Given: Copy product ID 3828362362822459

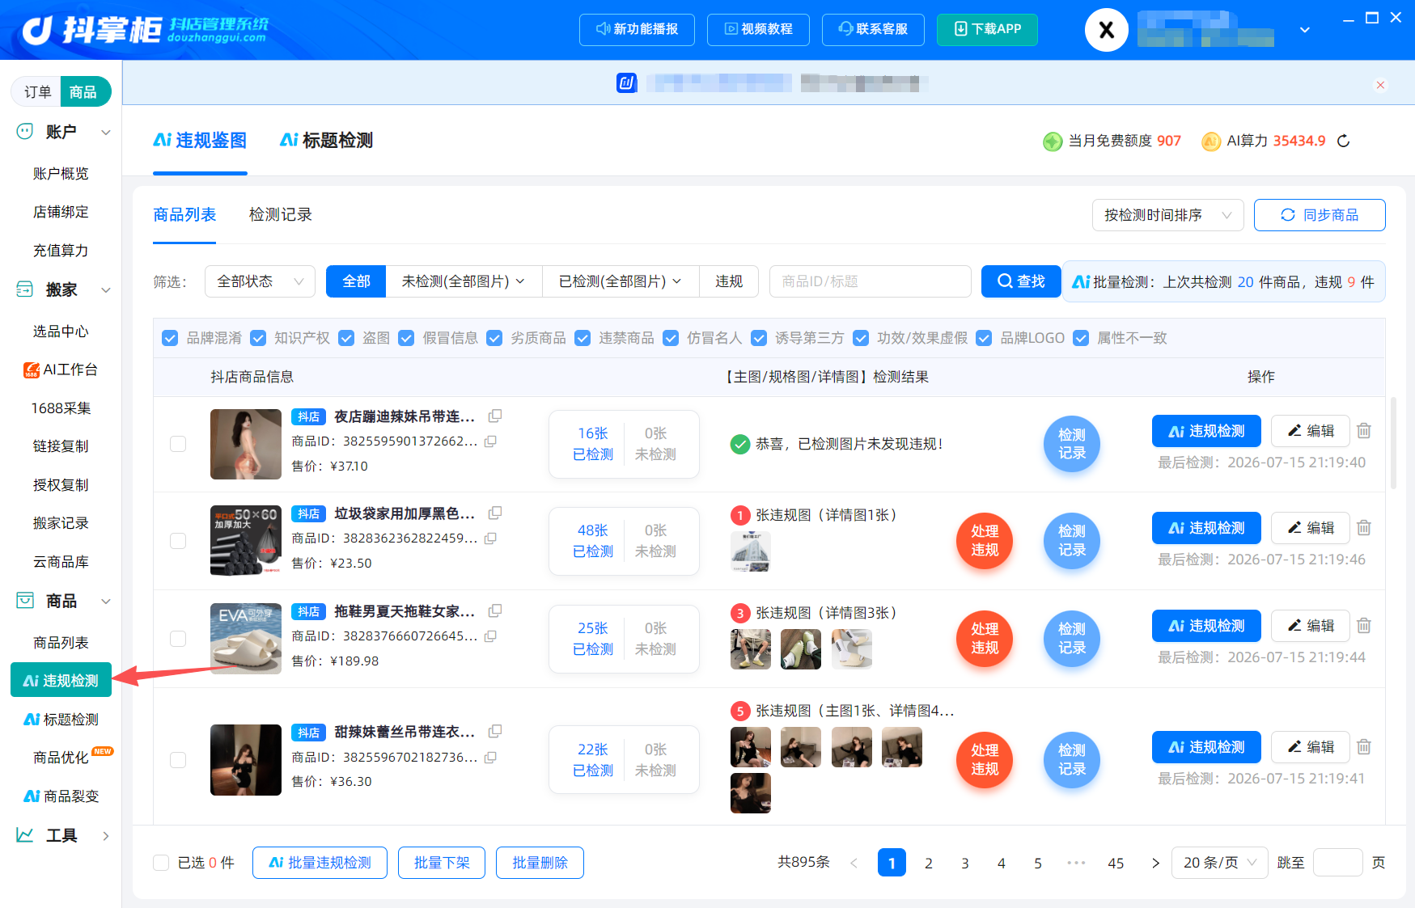Looking at the screenshot, I should tap(490, 538).
